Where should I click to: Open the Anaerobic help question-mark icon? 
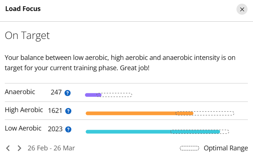pos(68,93)
